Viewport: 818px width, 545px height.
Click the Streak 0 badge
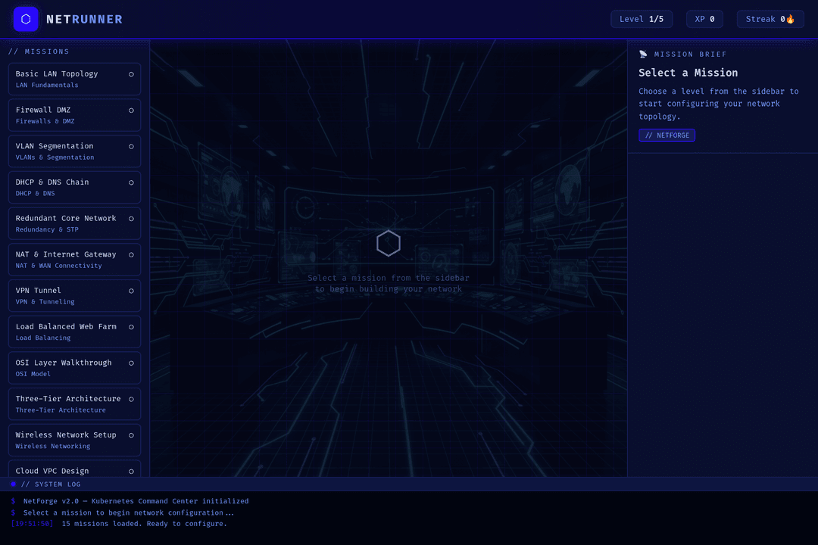coord(770,19)
